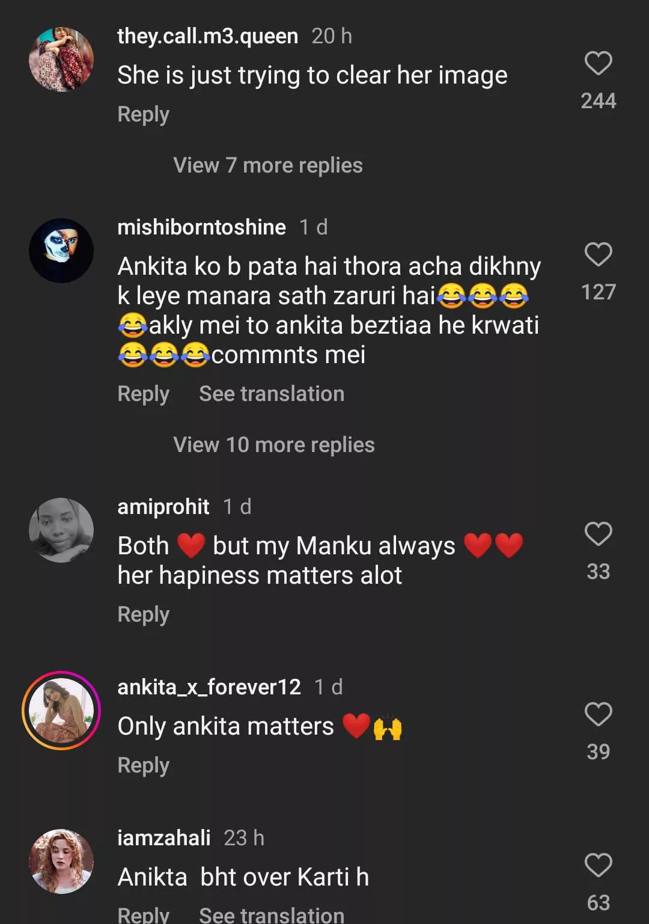The width and height of the screenshot is (649, 924).
Task: Like iamzahali's comment
Action: [x=598, y=865]
